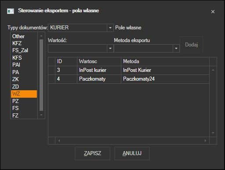The height and width of the screenshot is (170, 225).
Task: Click inside the Metoda eksportu input field
Action: click(x=144, y=48)
